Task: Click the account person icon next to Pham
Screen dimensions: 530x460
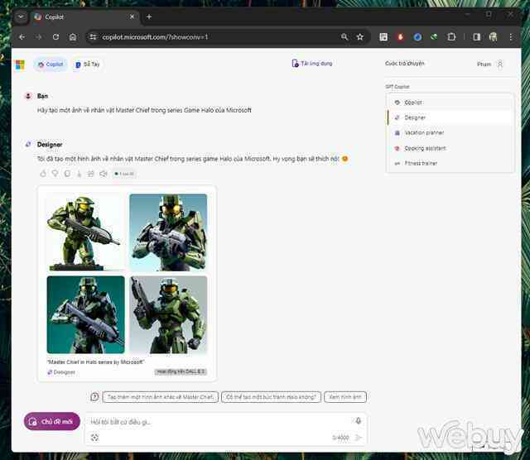Action: (x=500, y=64)
